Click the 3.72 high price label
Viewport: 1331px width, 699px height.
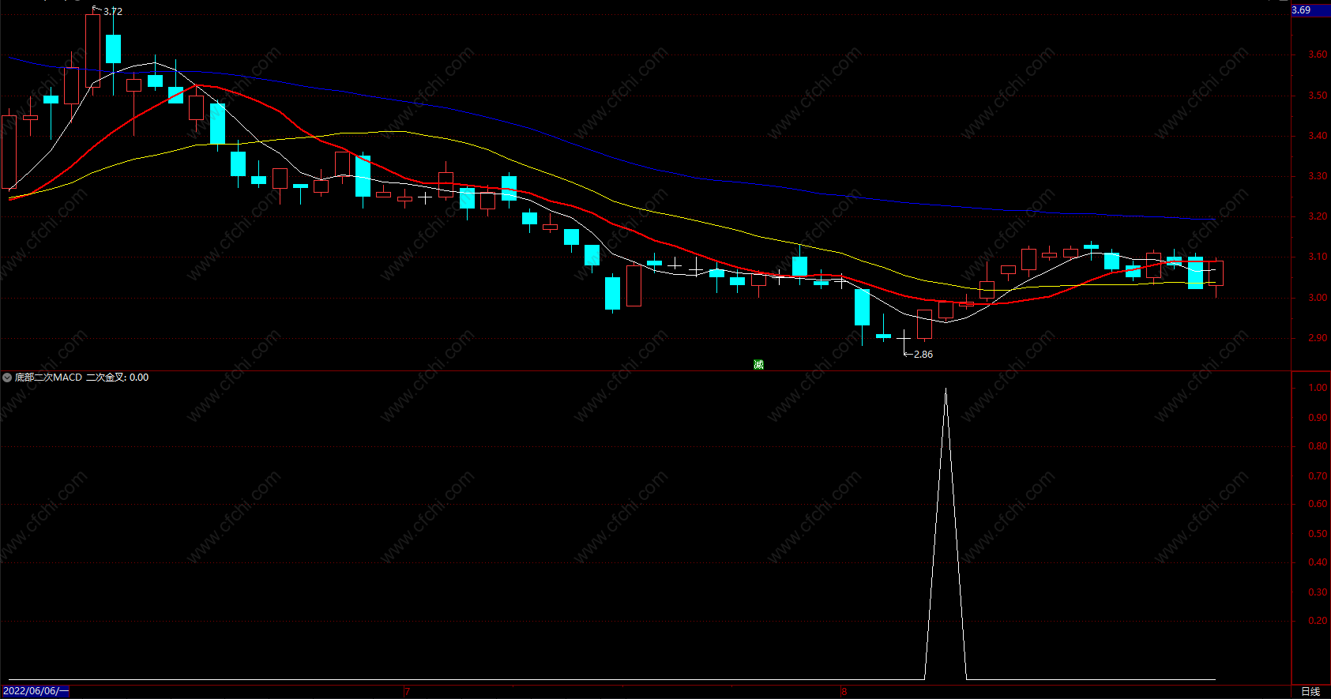[113, 12]
